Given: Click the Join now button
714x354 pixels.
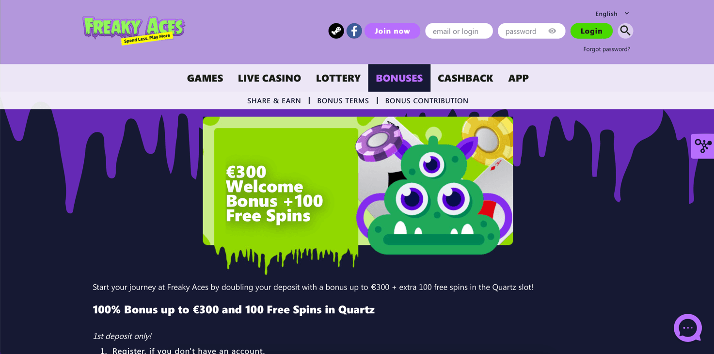Looking at the screenshot, I should click(393, 31).
